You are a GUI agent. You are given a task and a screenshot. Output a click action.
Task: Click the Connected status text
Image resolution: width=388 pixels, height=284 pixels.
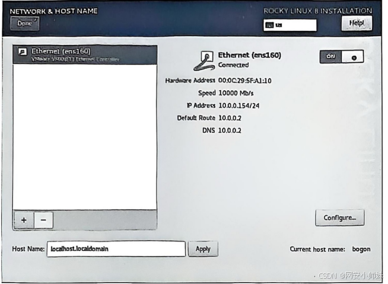pos(233,65)
